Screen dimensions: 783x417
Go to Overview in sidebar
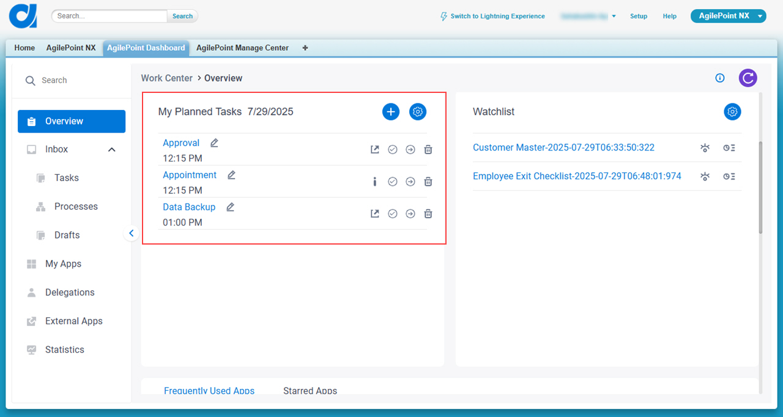[x=72, y=121]
